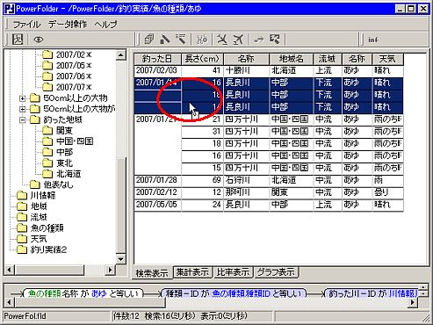Collapse the 釣った地域 folder node
The image size is (433, 325).
[x=23, y=119]
